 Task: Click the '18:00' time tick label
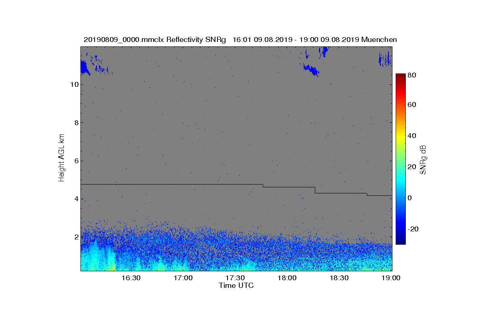pyautogui.click(x=287, y=278)
